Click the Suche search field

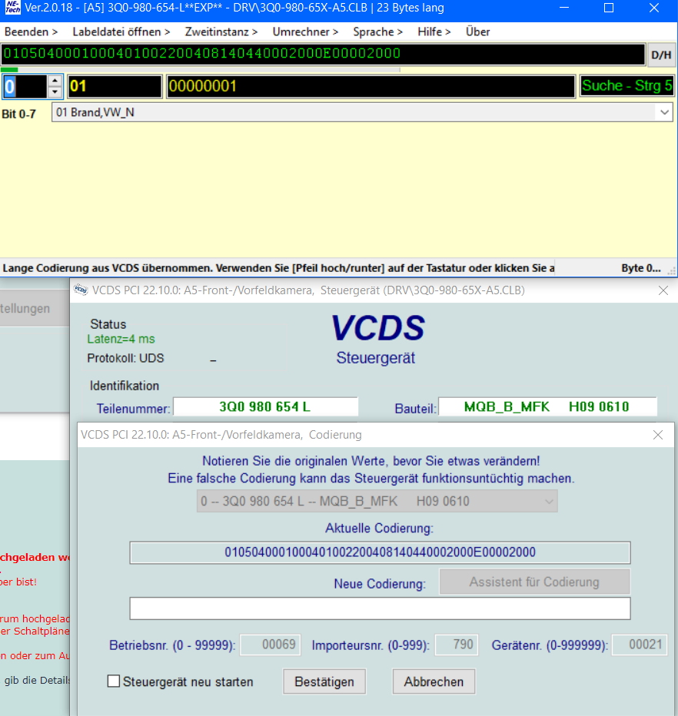(626, 86)
